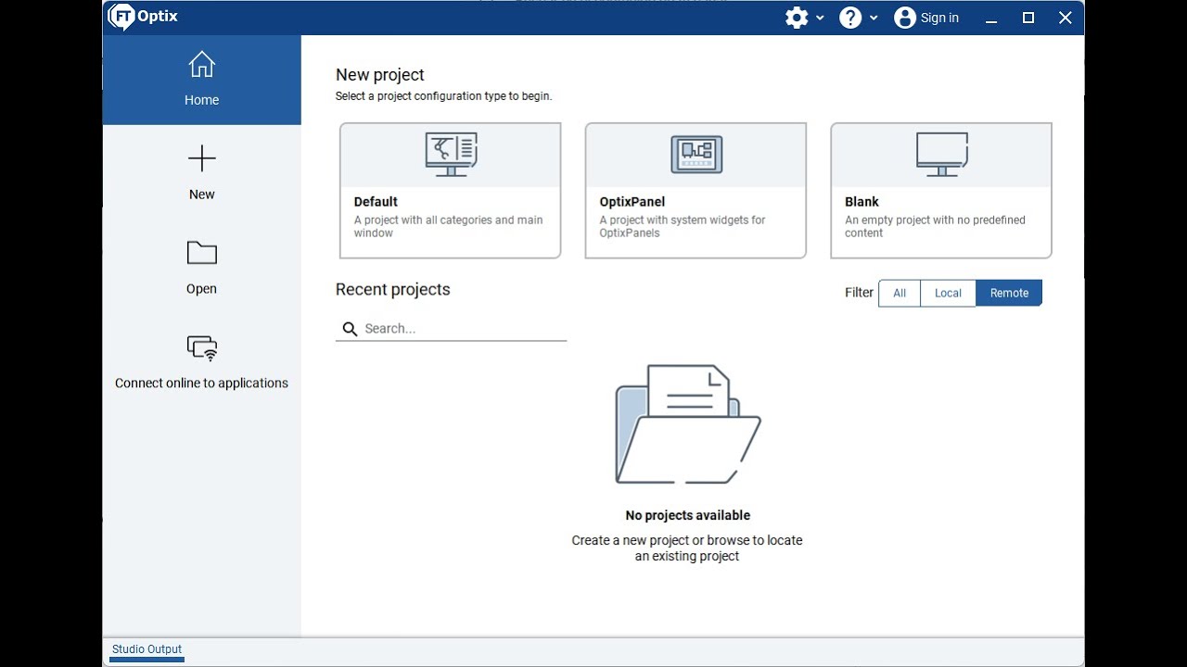Open the settings gear icon
This screenshot has height=667, width=1187.
[797, 18]
